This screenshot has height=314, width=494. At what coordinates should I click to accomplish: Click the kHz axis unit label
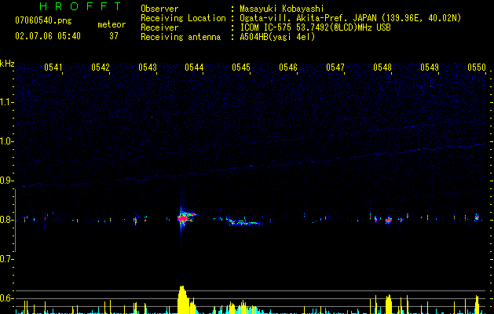pos(7,64)
